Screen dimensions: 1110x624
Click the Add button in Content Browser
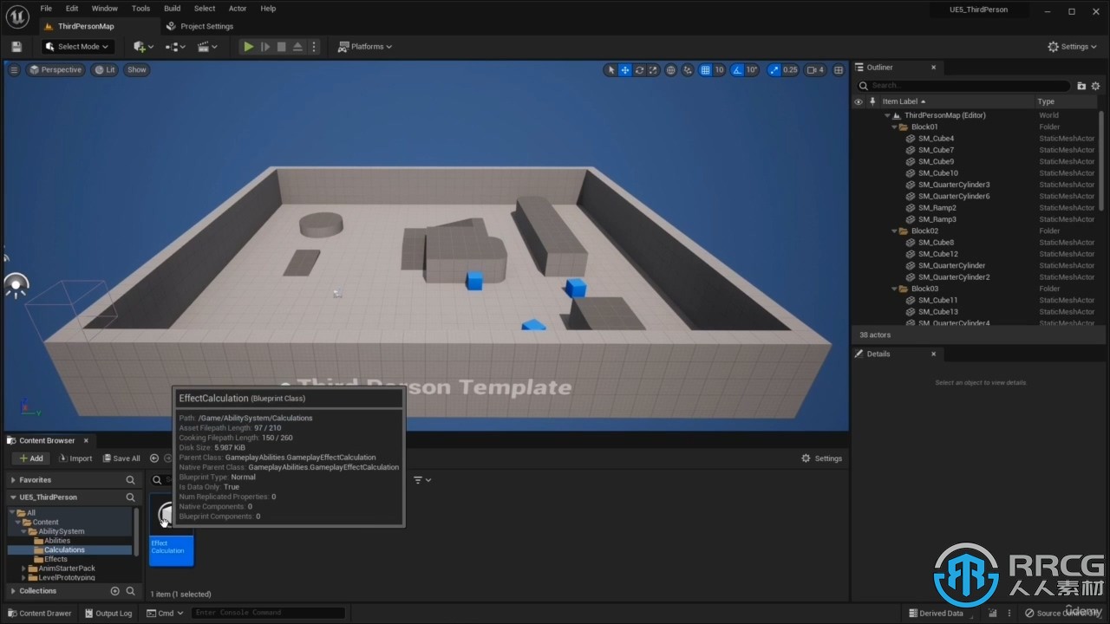point(30,458)
